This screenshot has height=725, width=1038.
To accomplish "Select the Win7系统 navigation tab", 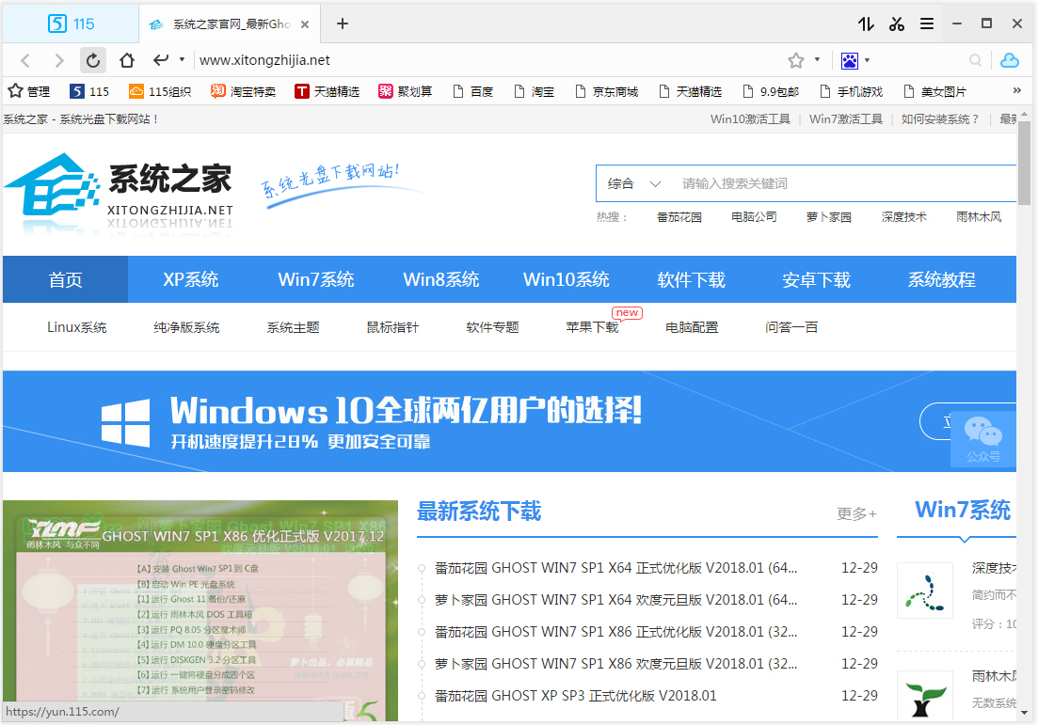I will click(316, 280).
